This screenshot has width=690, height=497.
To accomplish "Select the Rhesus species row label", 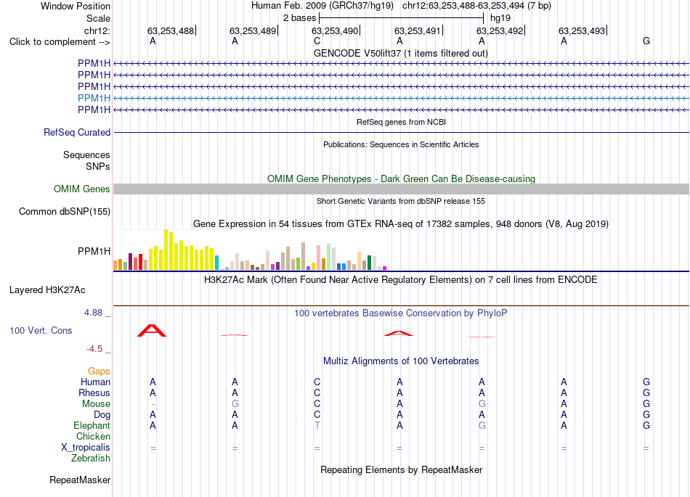I will click(94, 393).
